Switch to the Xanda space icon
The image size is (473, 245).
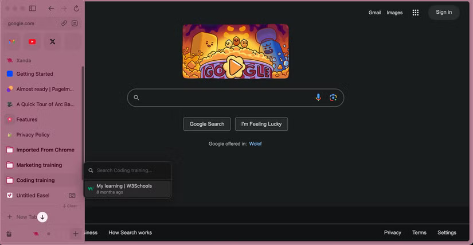click(36, 234)
